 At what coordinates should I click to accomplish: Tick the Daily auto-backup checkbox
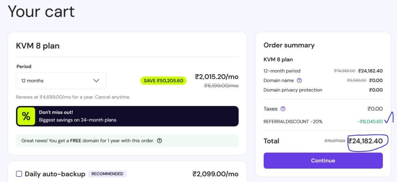(x=19, y=174)
